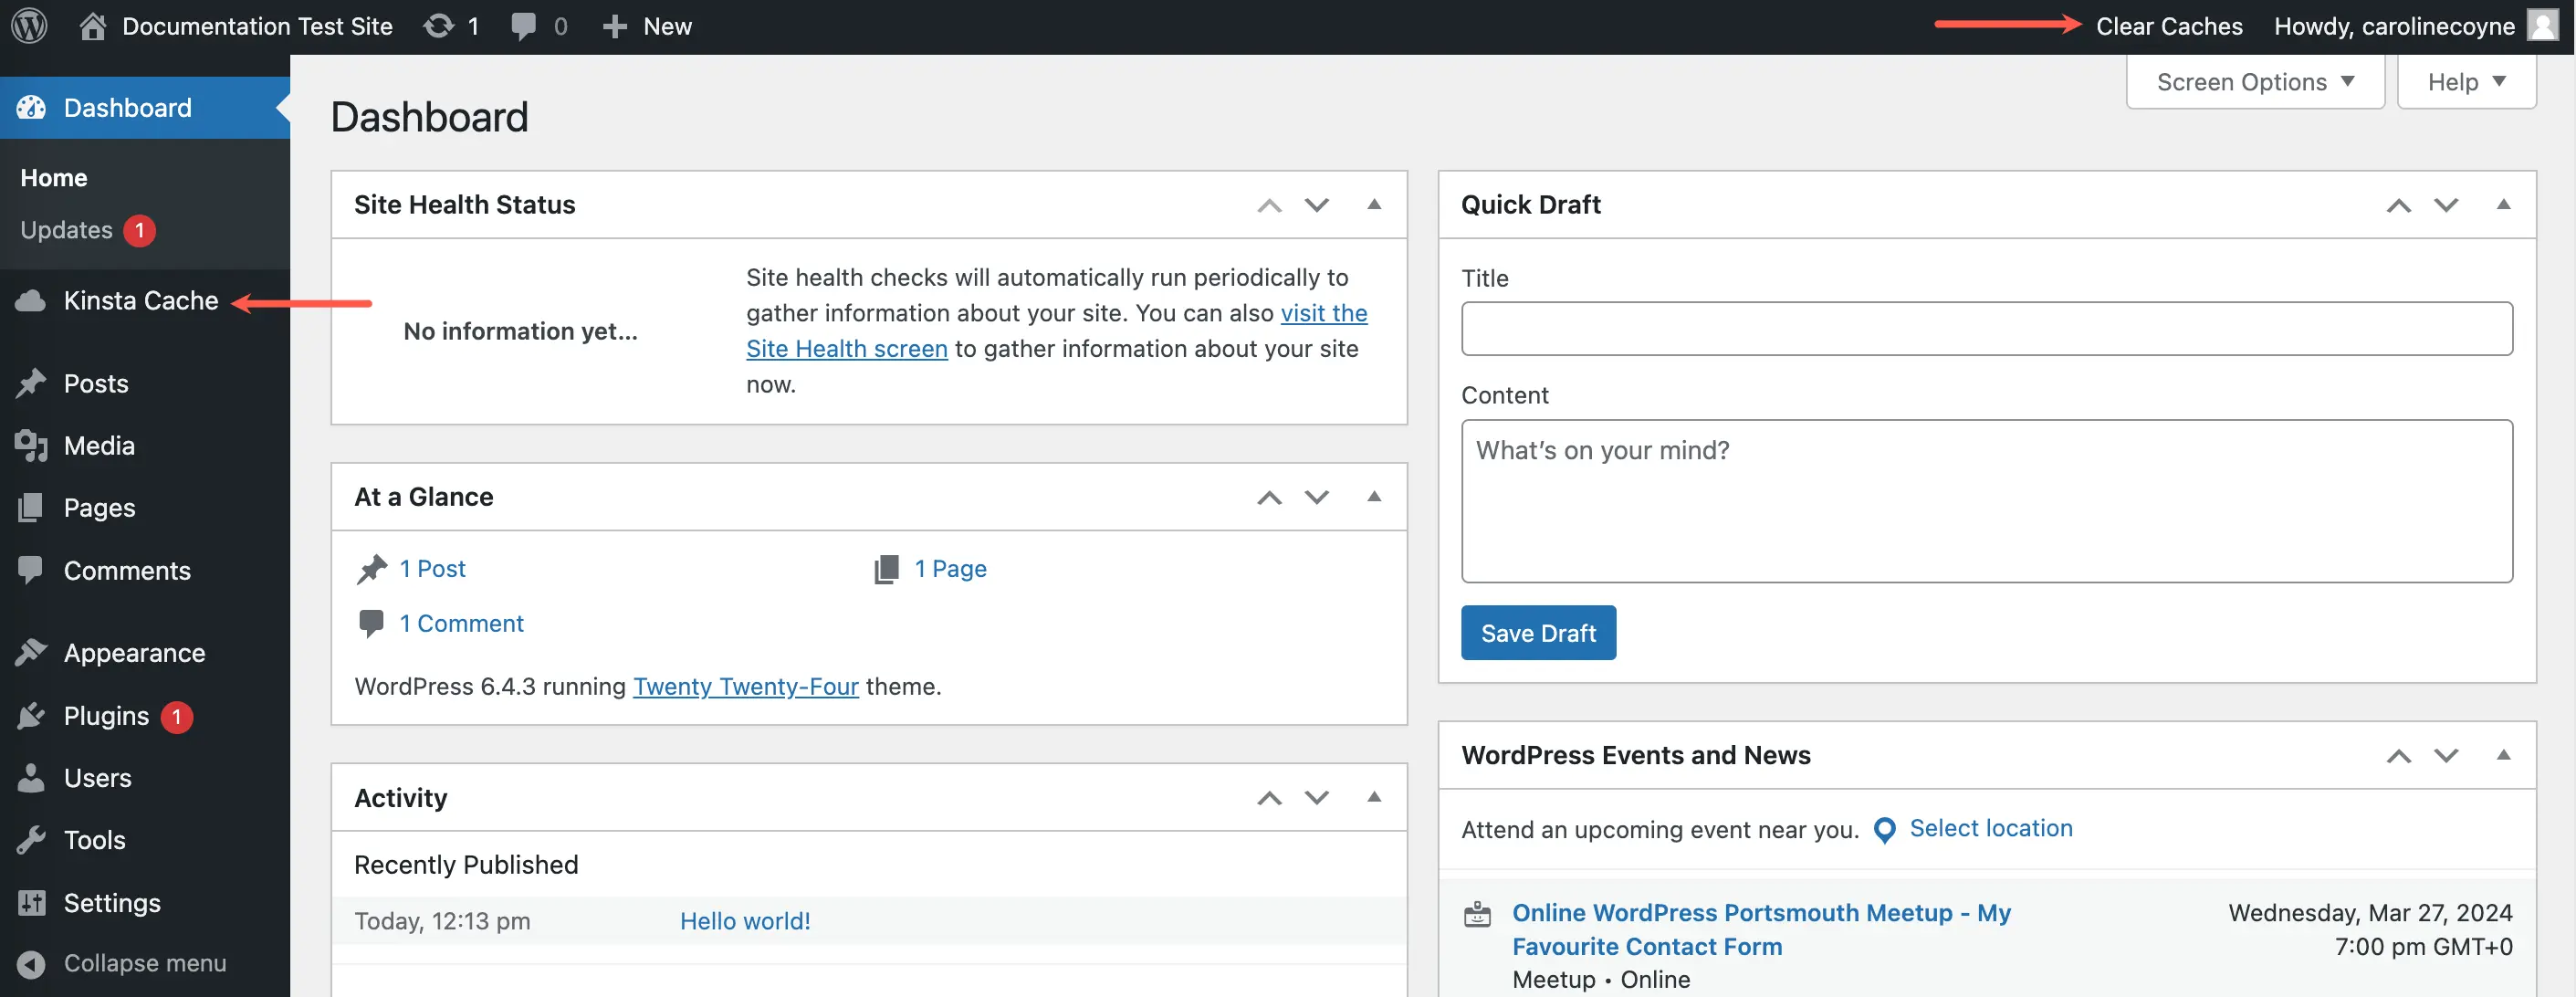This screenshot has width=2576, height=997.
Task: Click the Tools wrench icon
Action: 29,841
